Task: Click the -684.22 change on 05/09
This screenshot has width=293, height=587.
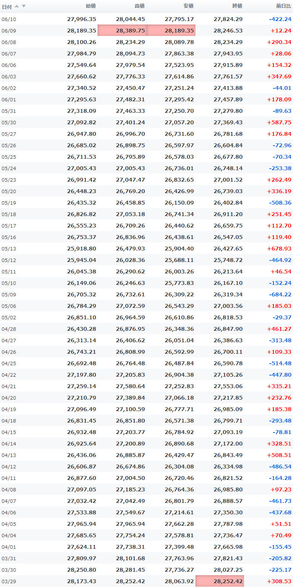Action: 280,294
